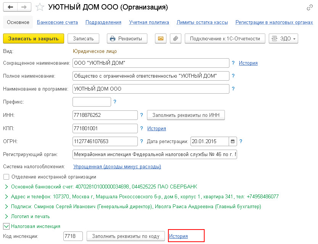318x244 pixels.
Task: Show help for Сокращенное наименование field
Action: [x=233, y=63]
